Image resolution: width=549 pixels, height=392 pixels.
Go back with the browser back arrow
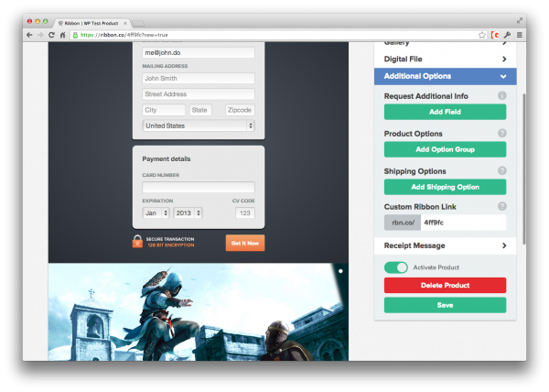29,35
